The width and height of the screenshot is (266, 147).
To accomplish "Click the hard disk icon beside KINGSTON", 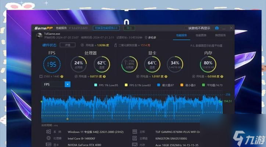I will click(135, 138).
